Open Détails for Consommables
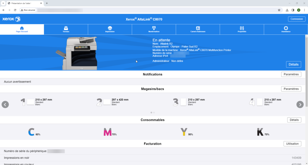 pyautogui.click(x=294, y=120)
